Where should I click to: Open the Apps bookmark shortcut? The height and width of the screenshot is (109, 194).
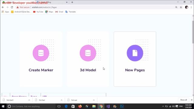[x=5, y=12]
